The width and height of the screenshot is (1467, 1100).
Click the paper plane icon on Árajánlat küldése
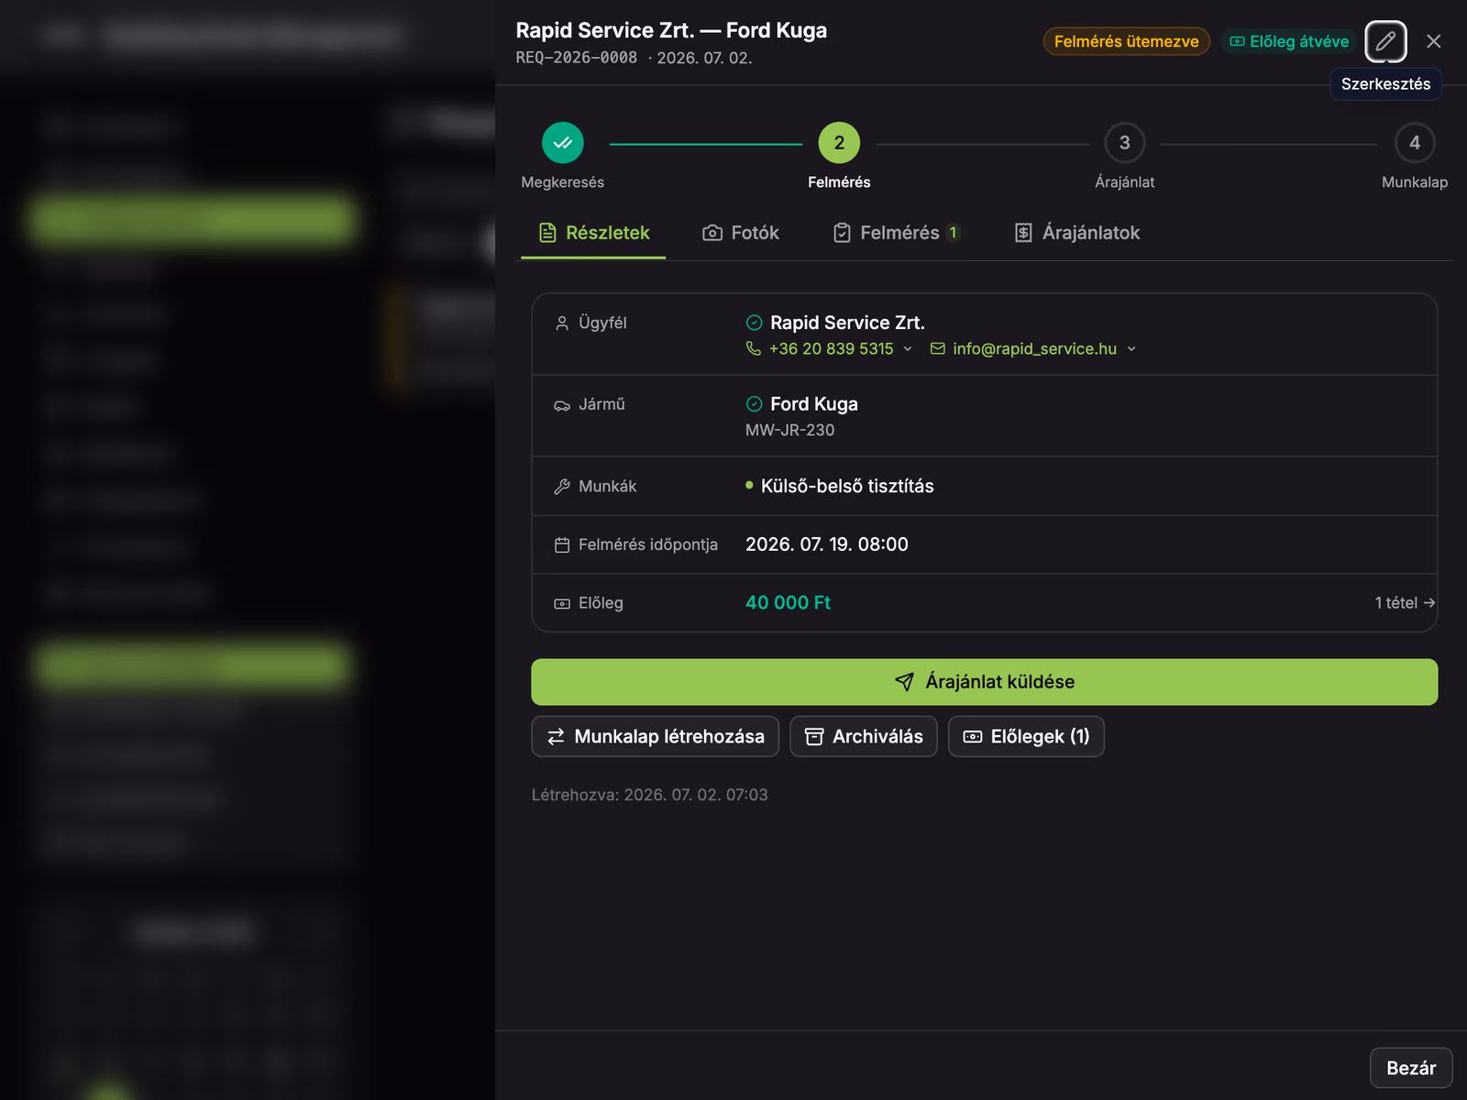pos(904,682)
